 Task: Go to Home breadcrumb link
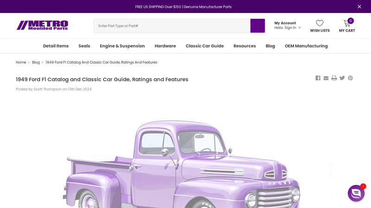pos(21,62)
